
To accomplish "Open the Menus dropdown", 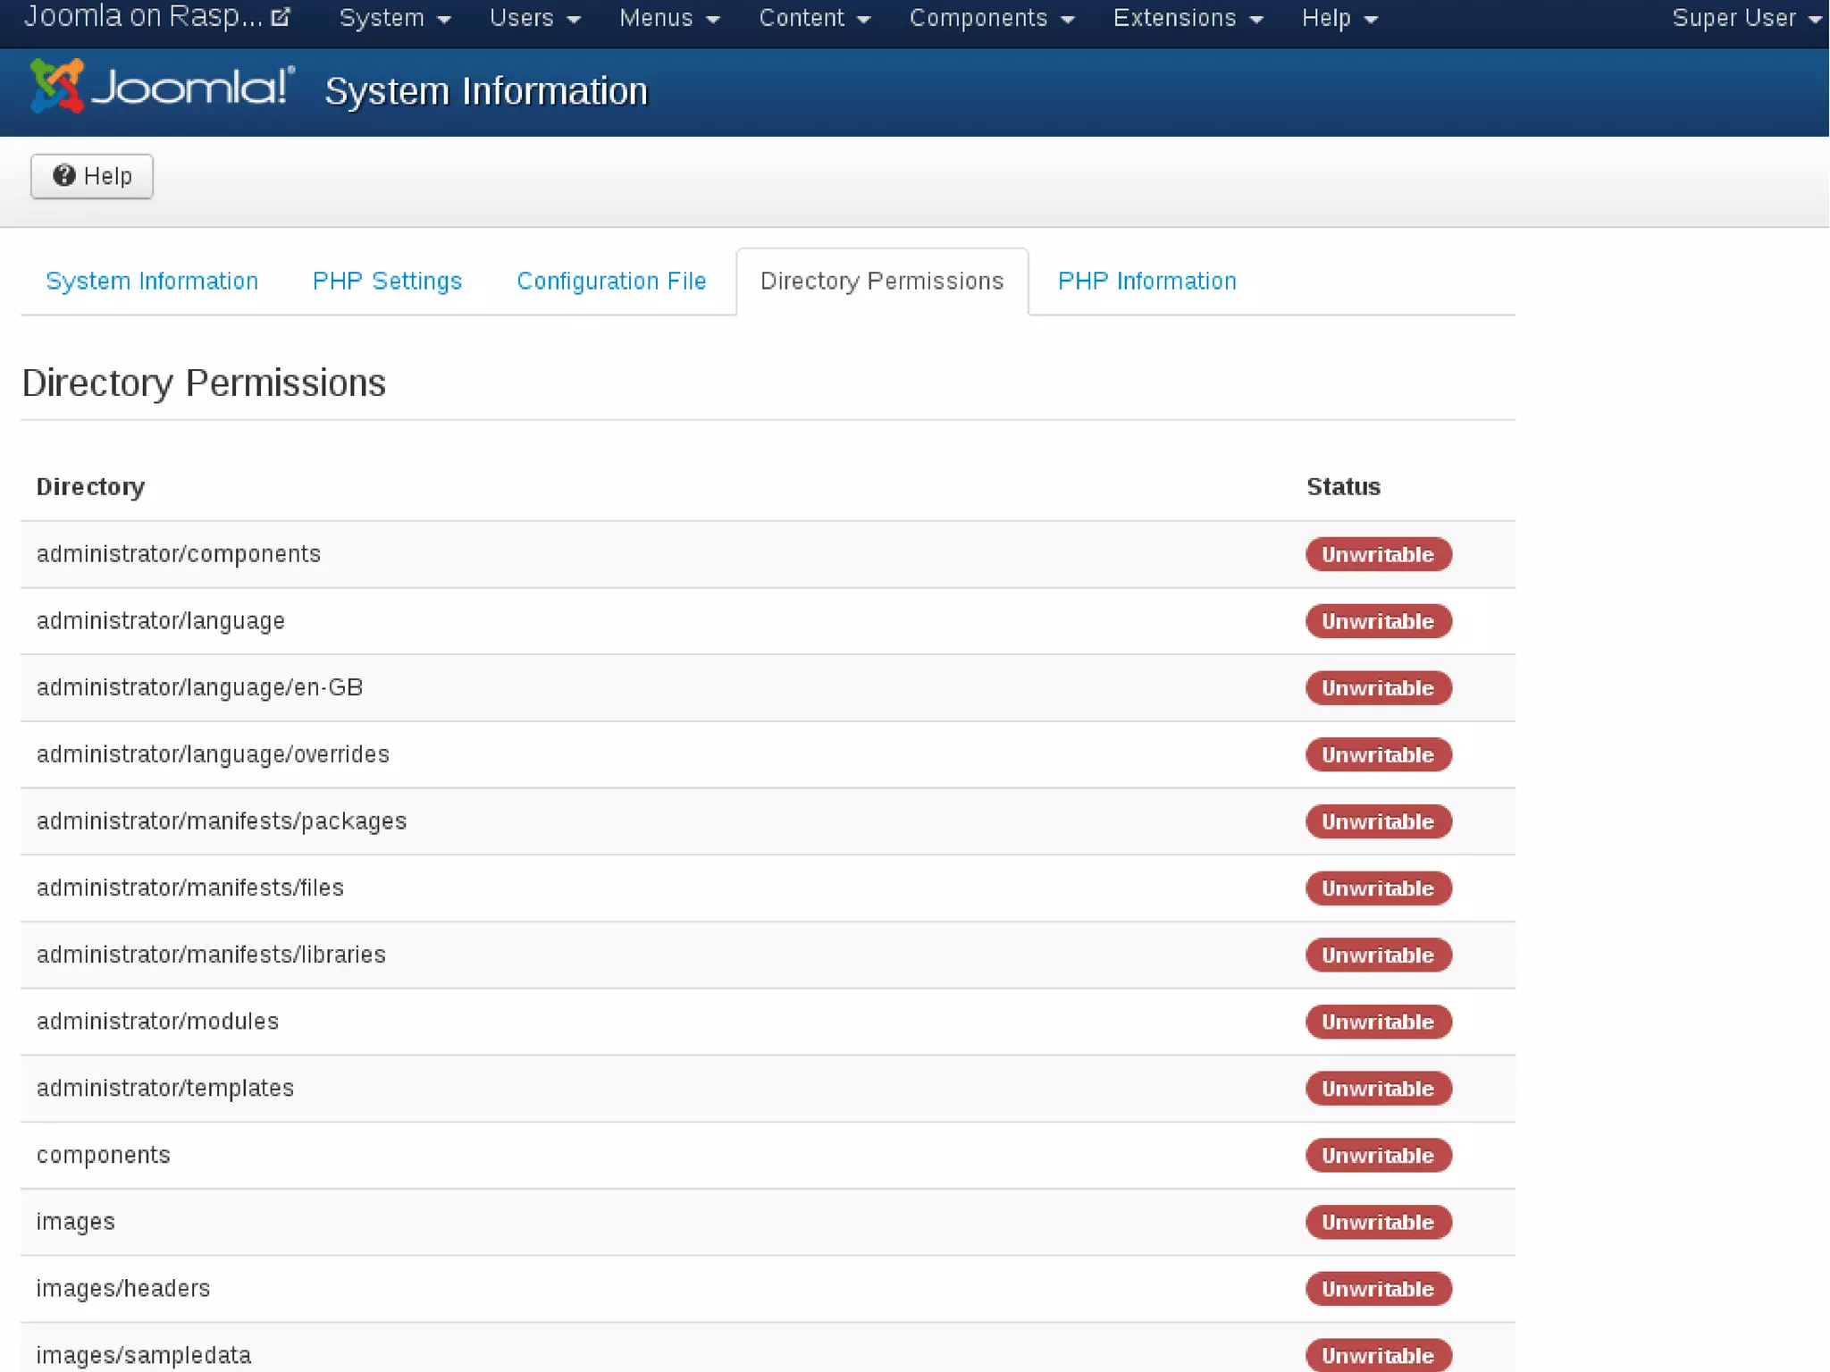I will tap(668, 18).
